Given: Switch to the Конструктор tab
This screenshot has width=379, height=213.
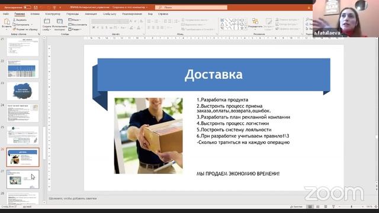Looking at the screenshot, I should click(x=53, y=14).
